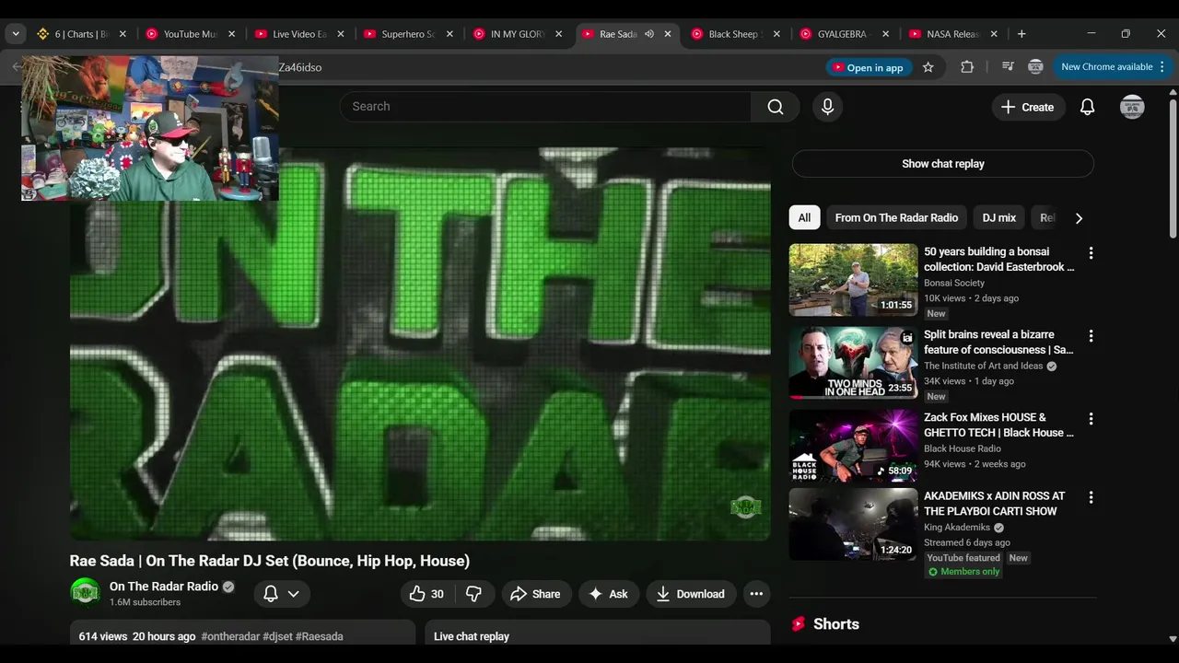The height and width of the screenshot is (663, 1179).
Task: Open The Institute of Art and Ideas channel
Action: pyautogui.click(x=984, y=366)
